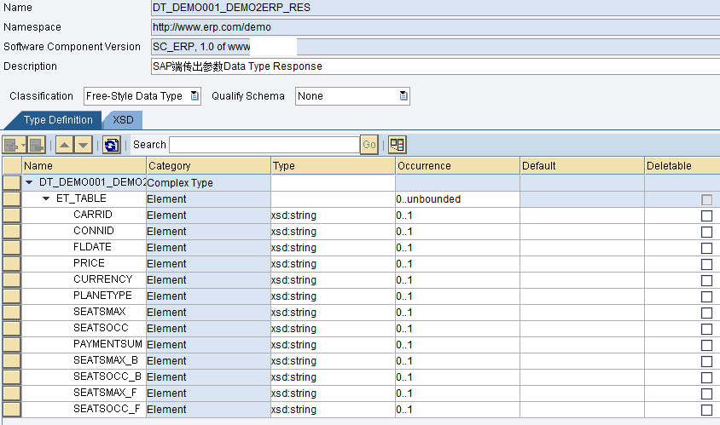720x425 pixels.
Task: Click the Occurrence column header
Action: click(457, 166)
